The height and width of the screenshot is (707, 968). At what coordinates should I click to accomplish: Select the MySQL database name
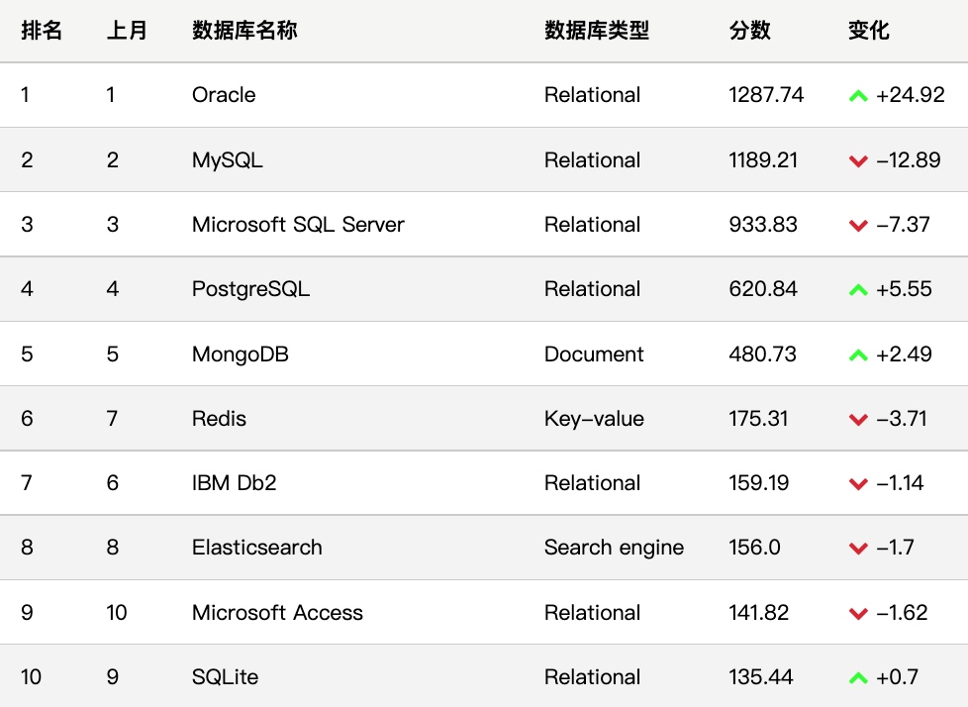point(228,160)
